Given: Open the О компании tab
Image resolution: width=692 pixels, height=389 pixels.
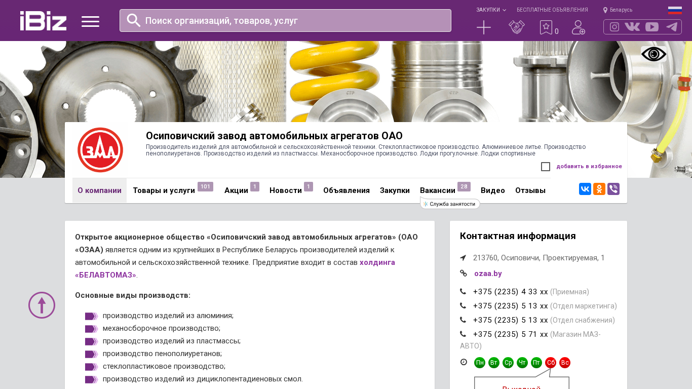Looking at the screenshot, I should tap(99, 190).
